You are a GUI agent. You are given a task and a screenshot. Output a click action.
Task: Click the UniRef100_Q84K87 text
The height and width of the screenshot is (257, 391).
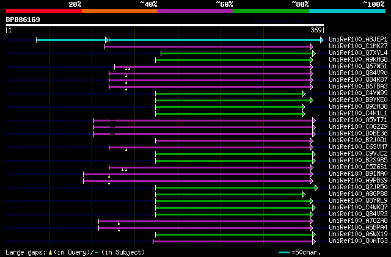358,80
